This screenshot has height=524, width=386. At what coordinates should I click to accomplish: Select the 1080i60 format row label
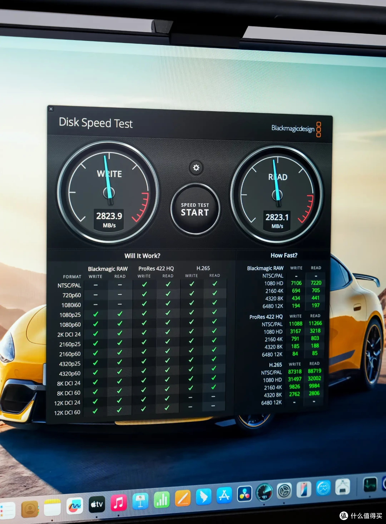pyautogui.click(x=71, y=305)
